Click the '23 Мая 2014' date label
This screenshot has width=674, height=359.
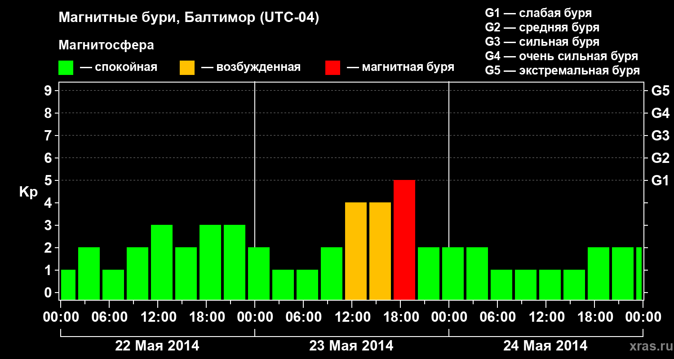351,346
